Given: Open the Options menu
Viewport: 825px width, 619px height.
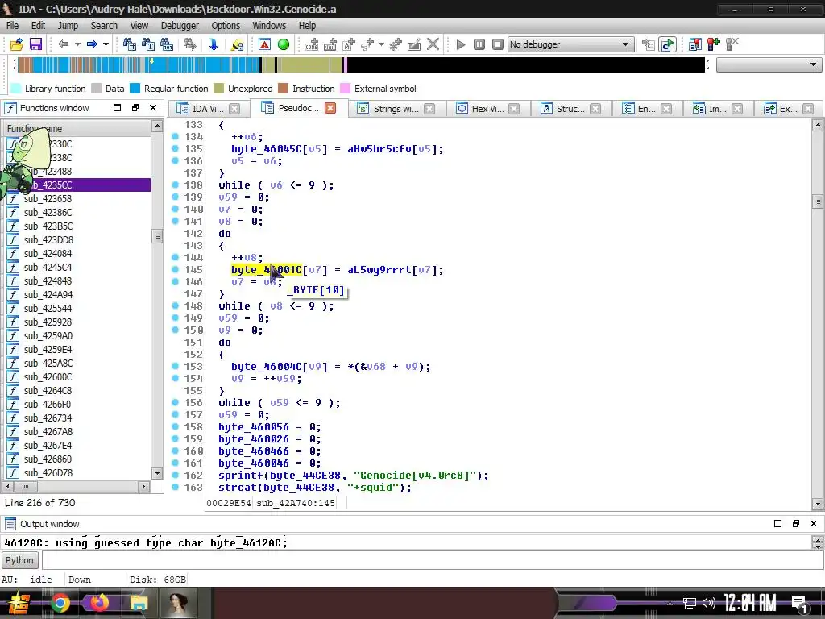Looking at the screenshot, I should pyautogui.click(x=226, y=25).
